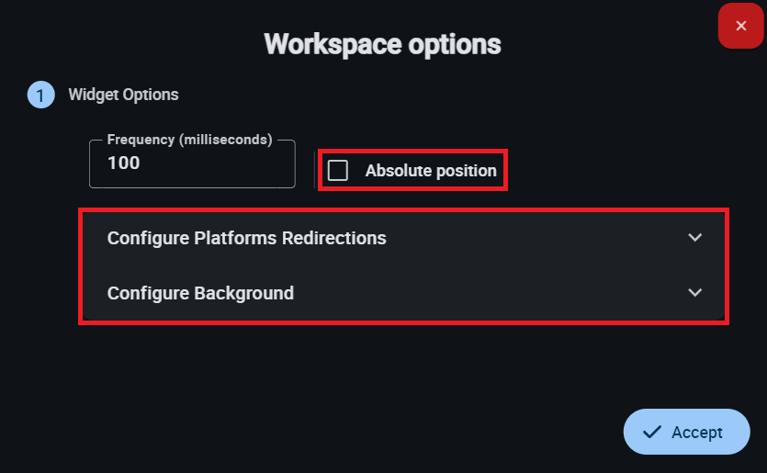Click the white X icon

coord(741,26)
